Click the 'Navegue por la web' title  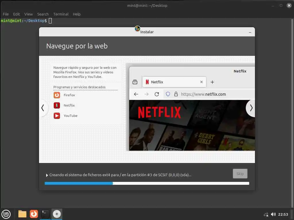pos(77,46)
